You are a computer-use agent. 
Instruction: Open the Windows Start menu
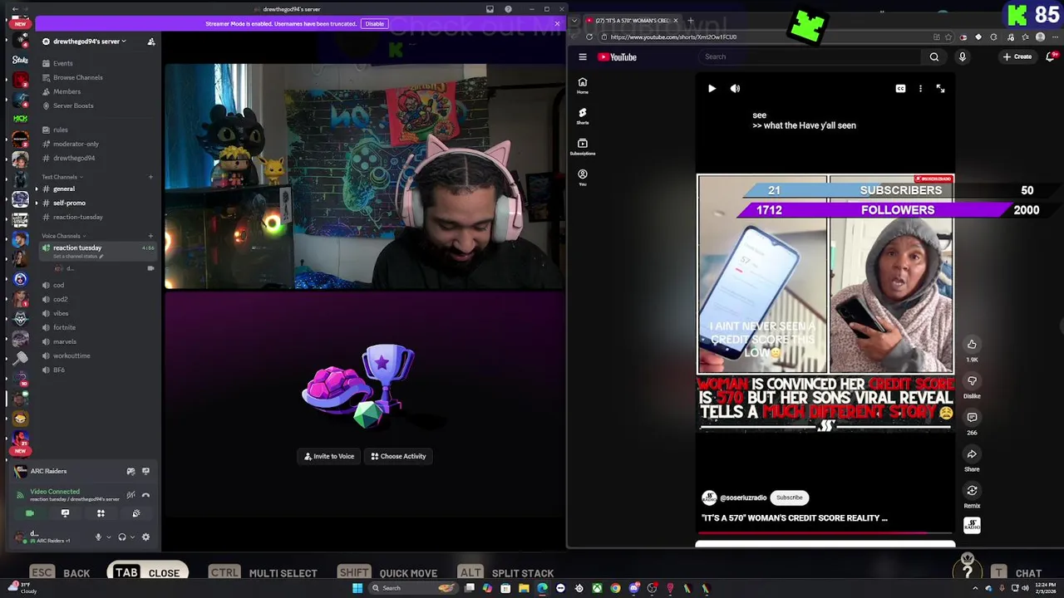tap(357, 588)
